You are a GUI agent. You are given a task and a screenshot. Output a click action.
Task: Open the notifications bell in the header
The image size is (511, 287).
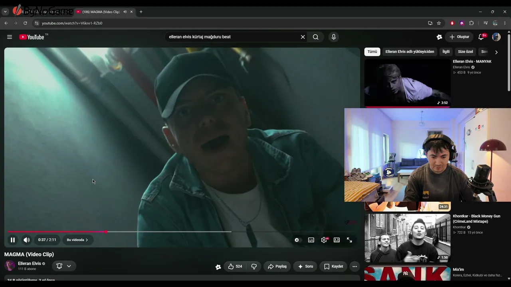[x=481, y=37]
